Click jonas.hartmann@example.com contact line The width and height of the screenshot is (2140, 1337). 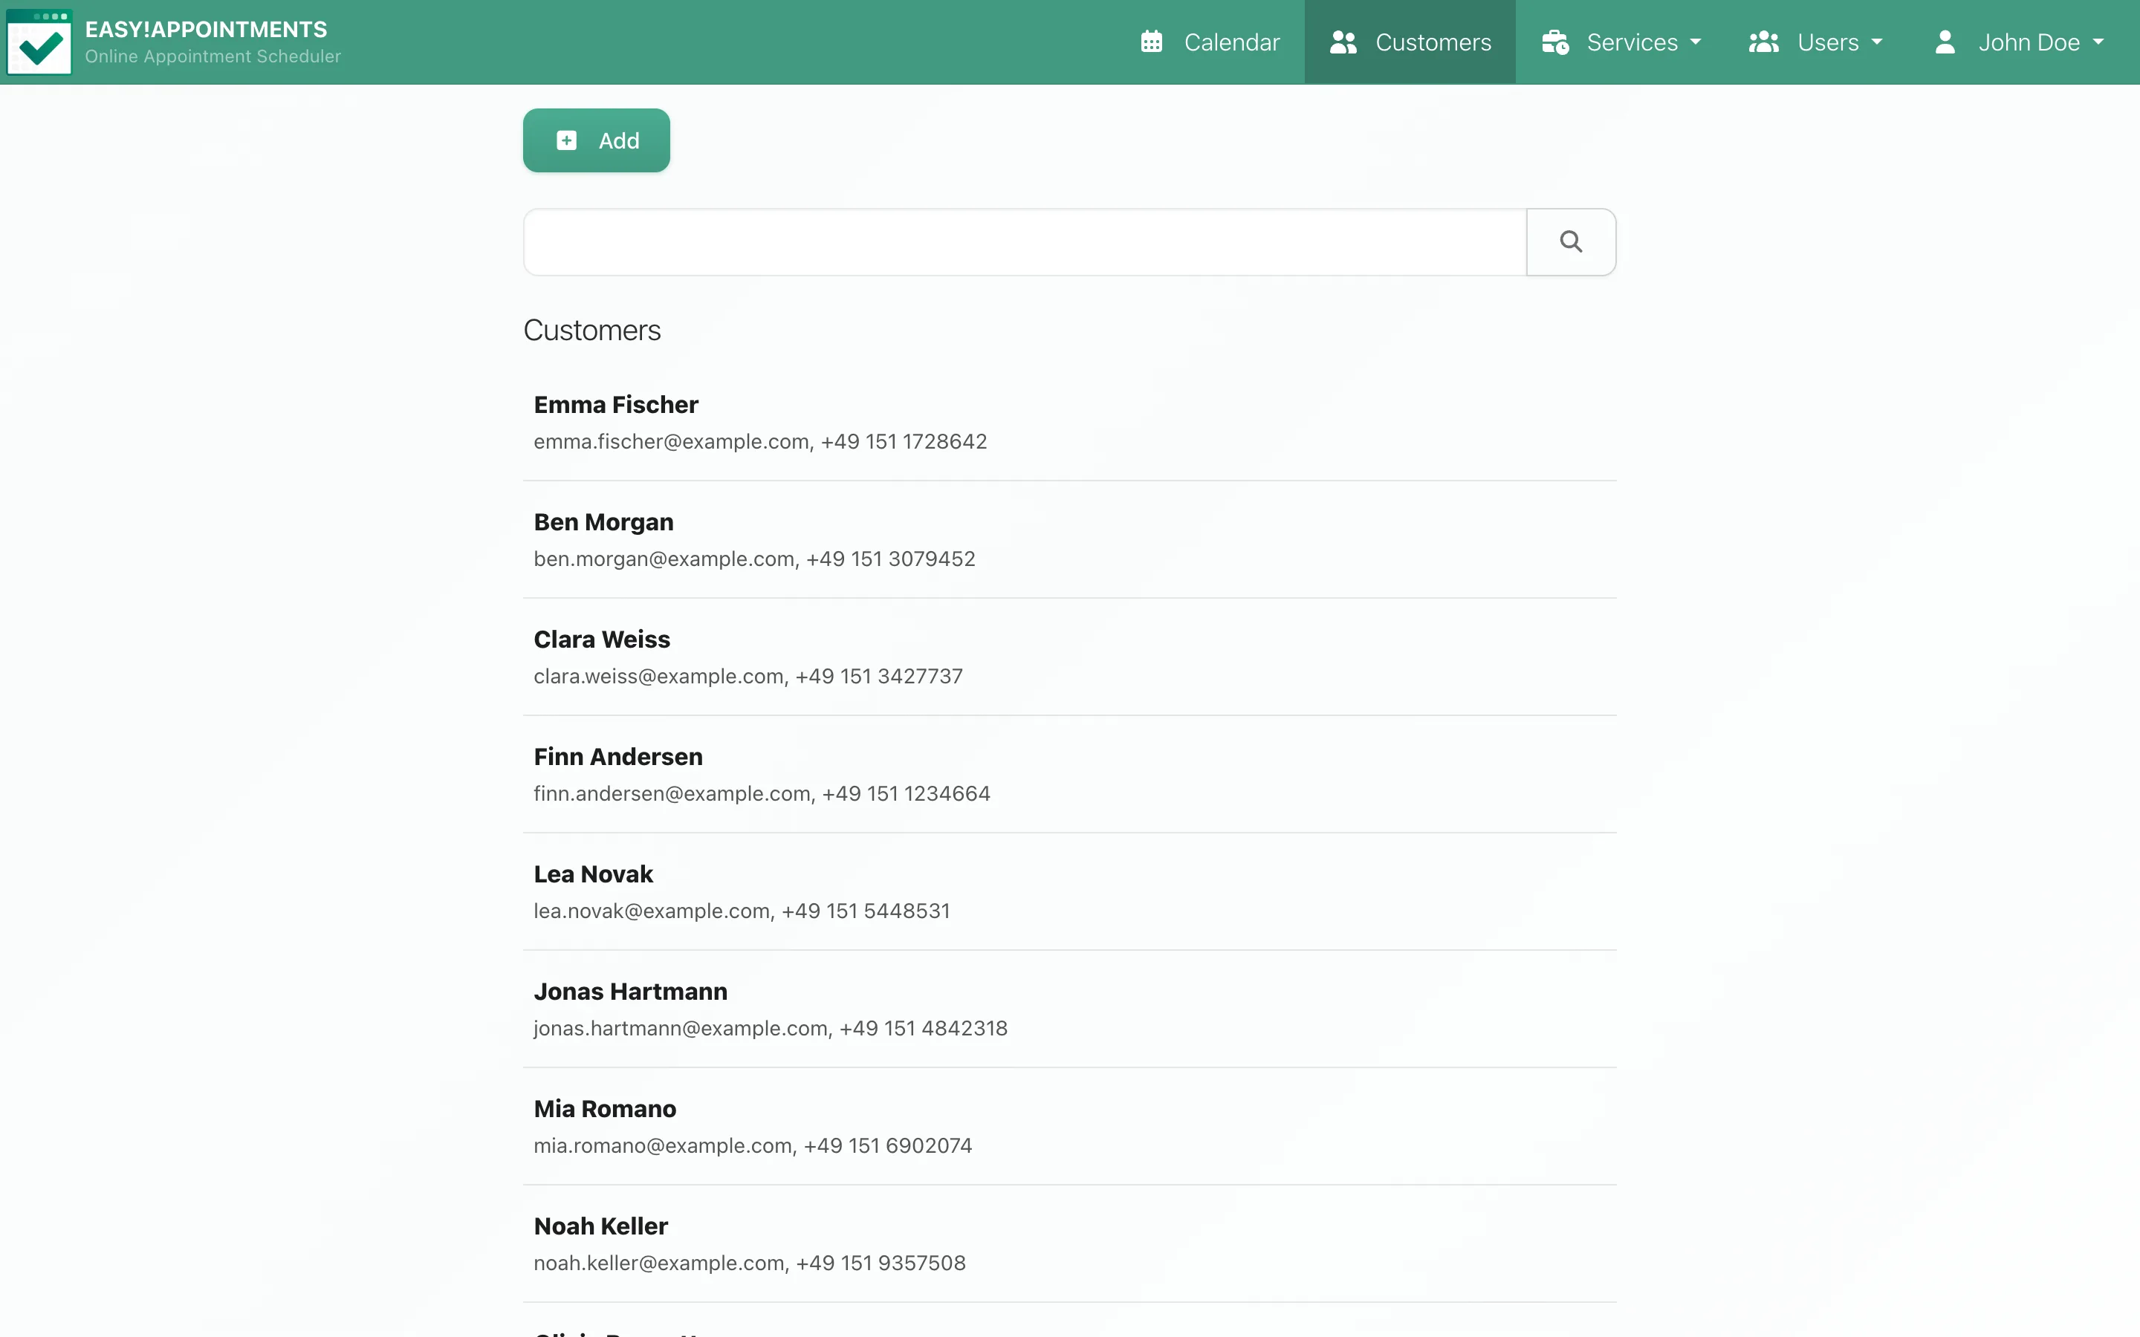[x=771, y=1029]
